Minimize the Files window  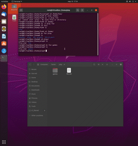[x=112, y=64]
